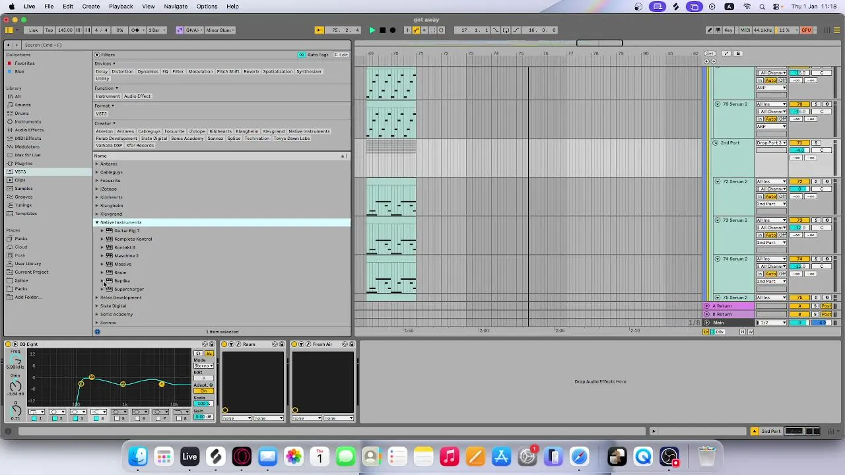
Task: Open Finder from the Dock
Action: [138, 457]
